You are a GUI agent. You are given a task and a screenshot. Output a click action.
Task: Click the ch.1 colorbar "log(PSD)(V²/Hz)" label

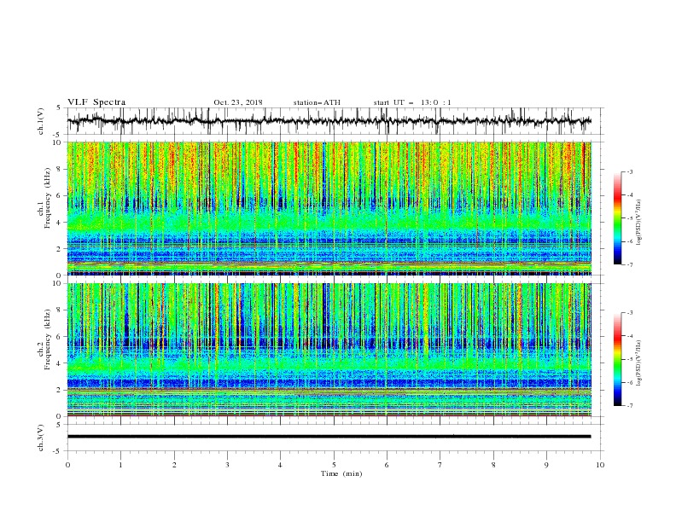(639, 222)
